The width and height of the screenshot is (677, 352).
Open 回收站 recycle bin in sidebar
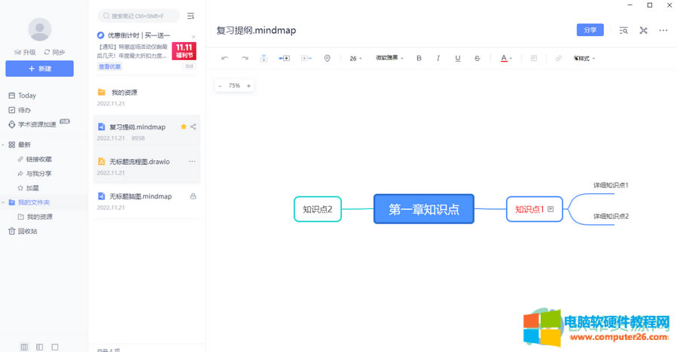tap(27, 231)
